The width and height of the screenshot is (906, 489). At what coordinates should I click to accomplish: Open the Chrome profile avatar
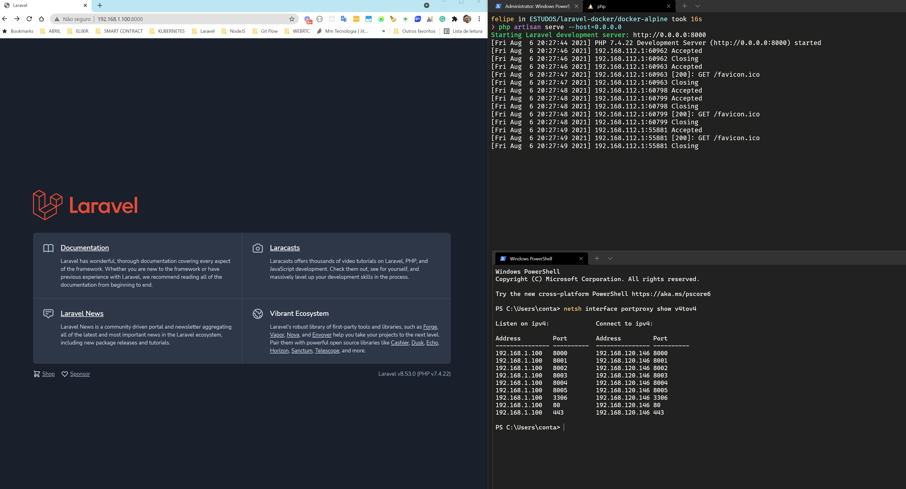(x=467, y=19)
